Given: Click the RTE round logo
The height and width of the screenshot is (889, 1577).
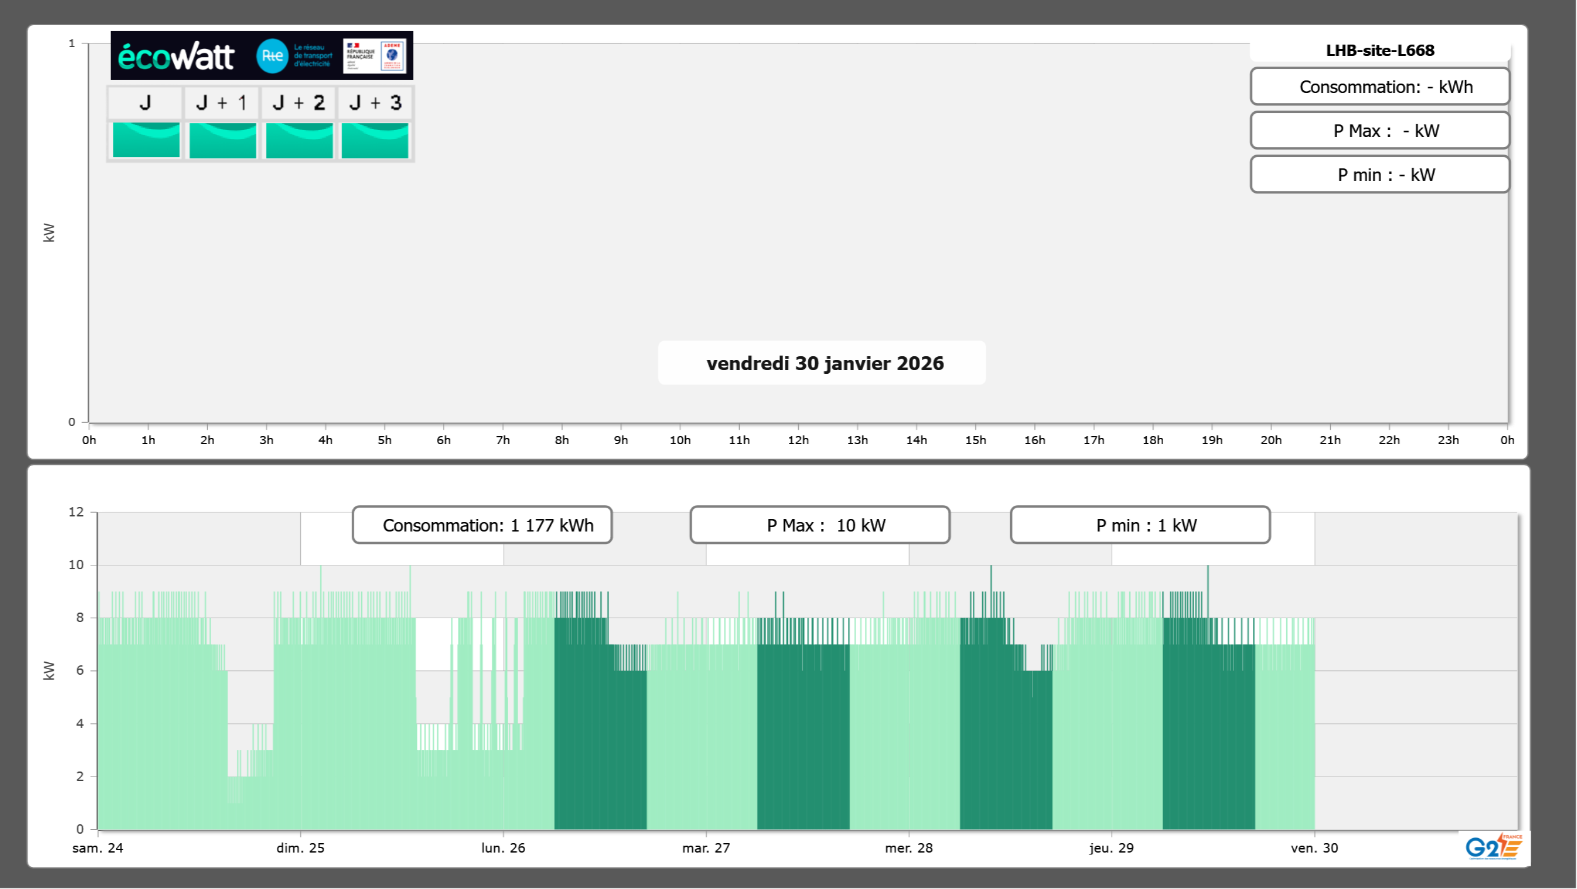Looking at the screenshot, I should coord(272,56).
